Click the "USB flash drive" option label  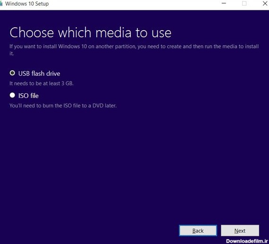pyautogui.click(x=39, y=73)
